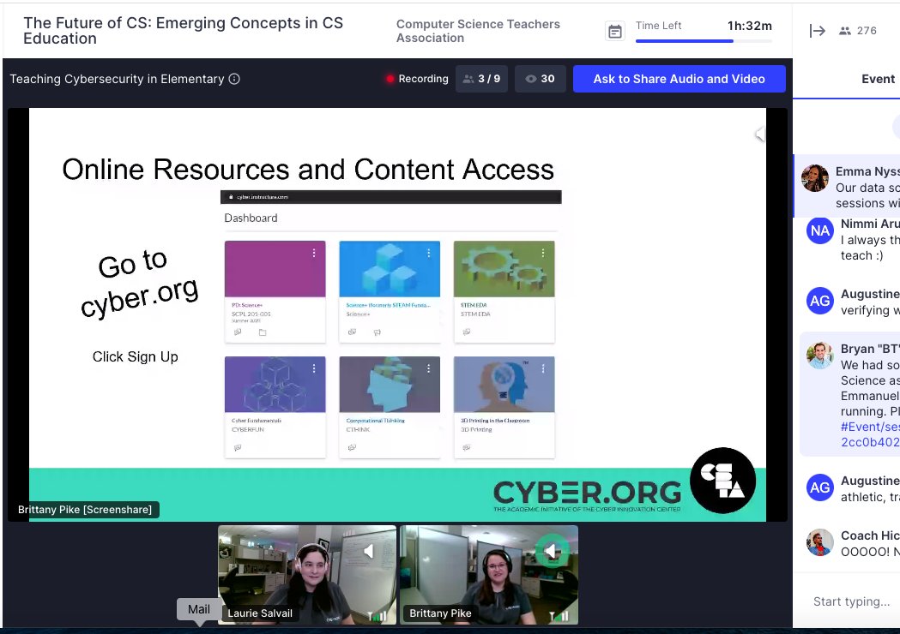Click announcements icon on 3D Printing card
Viewport: 900px width, 634px height.
pyautogui.click(x=467, y=447)
